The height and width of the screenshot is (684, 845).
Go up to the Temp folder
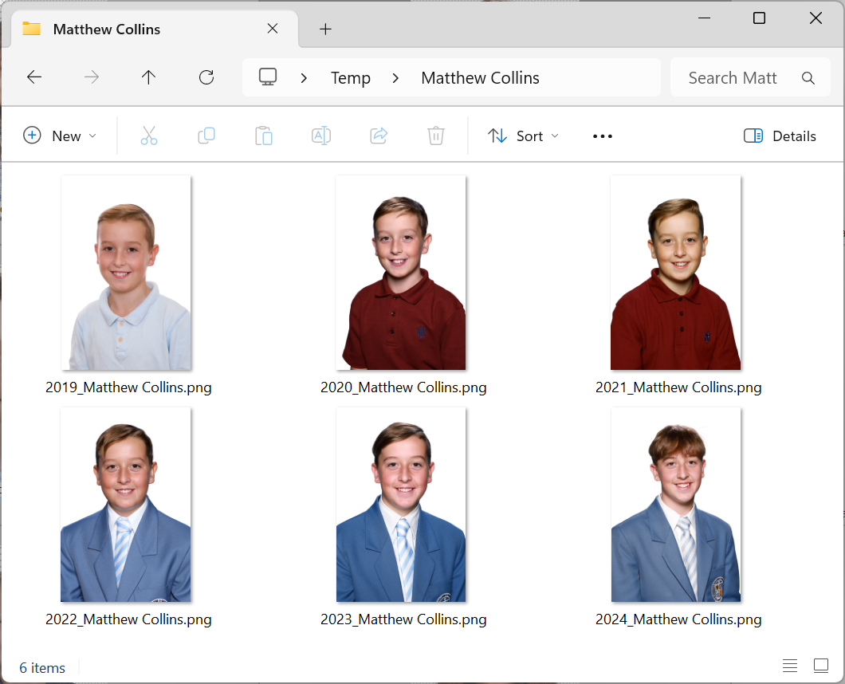click(149, 77)
